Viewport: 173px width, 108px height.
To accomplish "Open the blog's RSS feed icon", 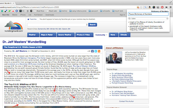I will 99,51.
